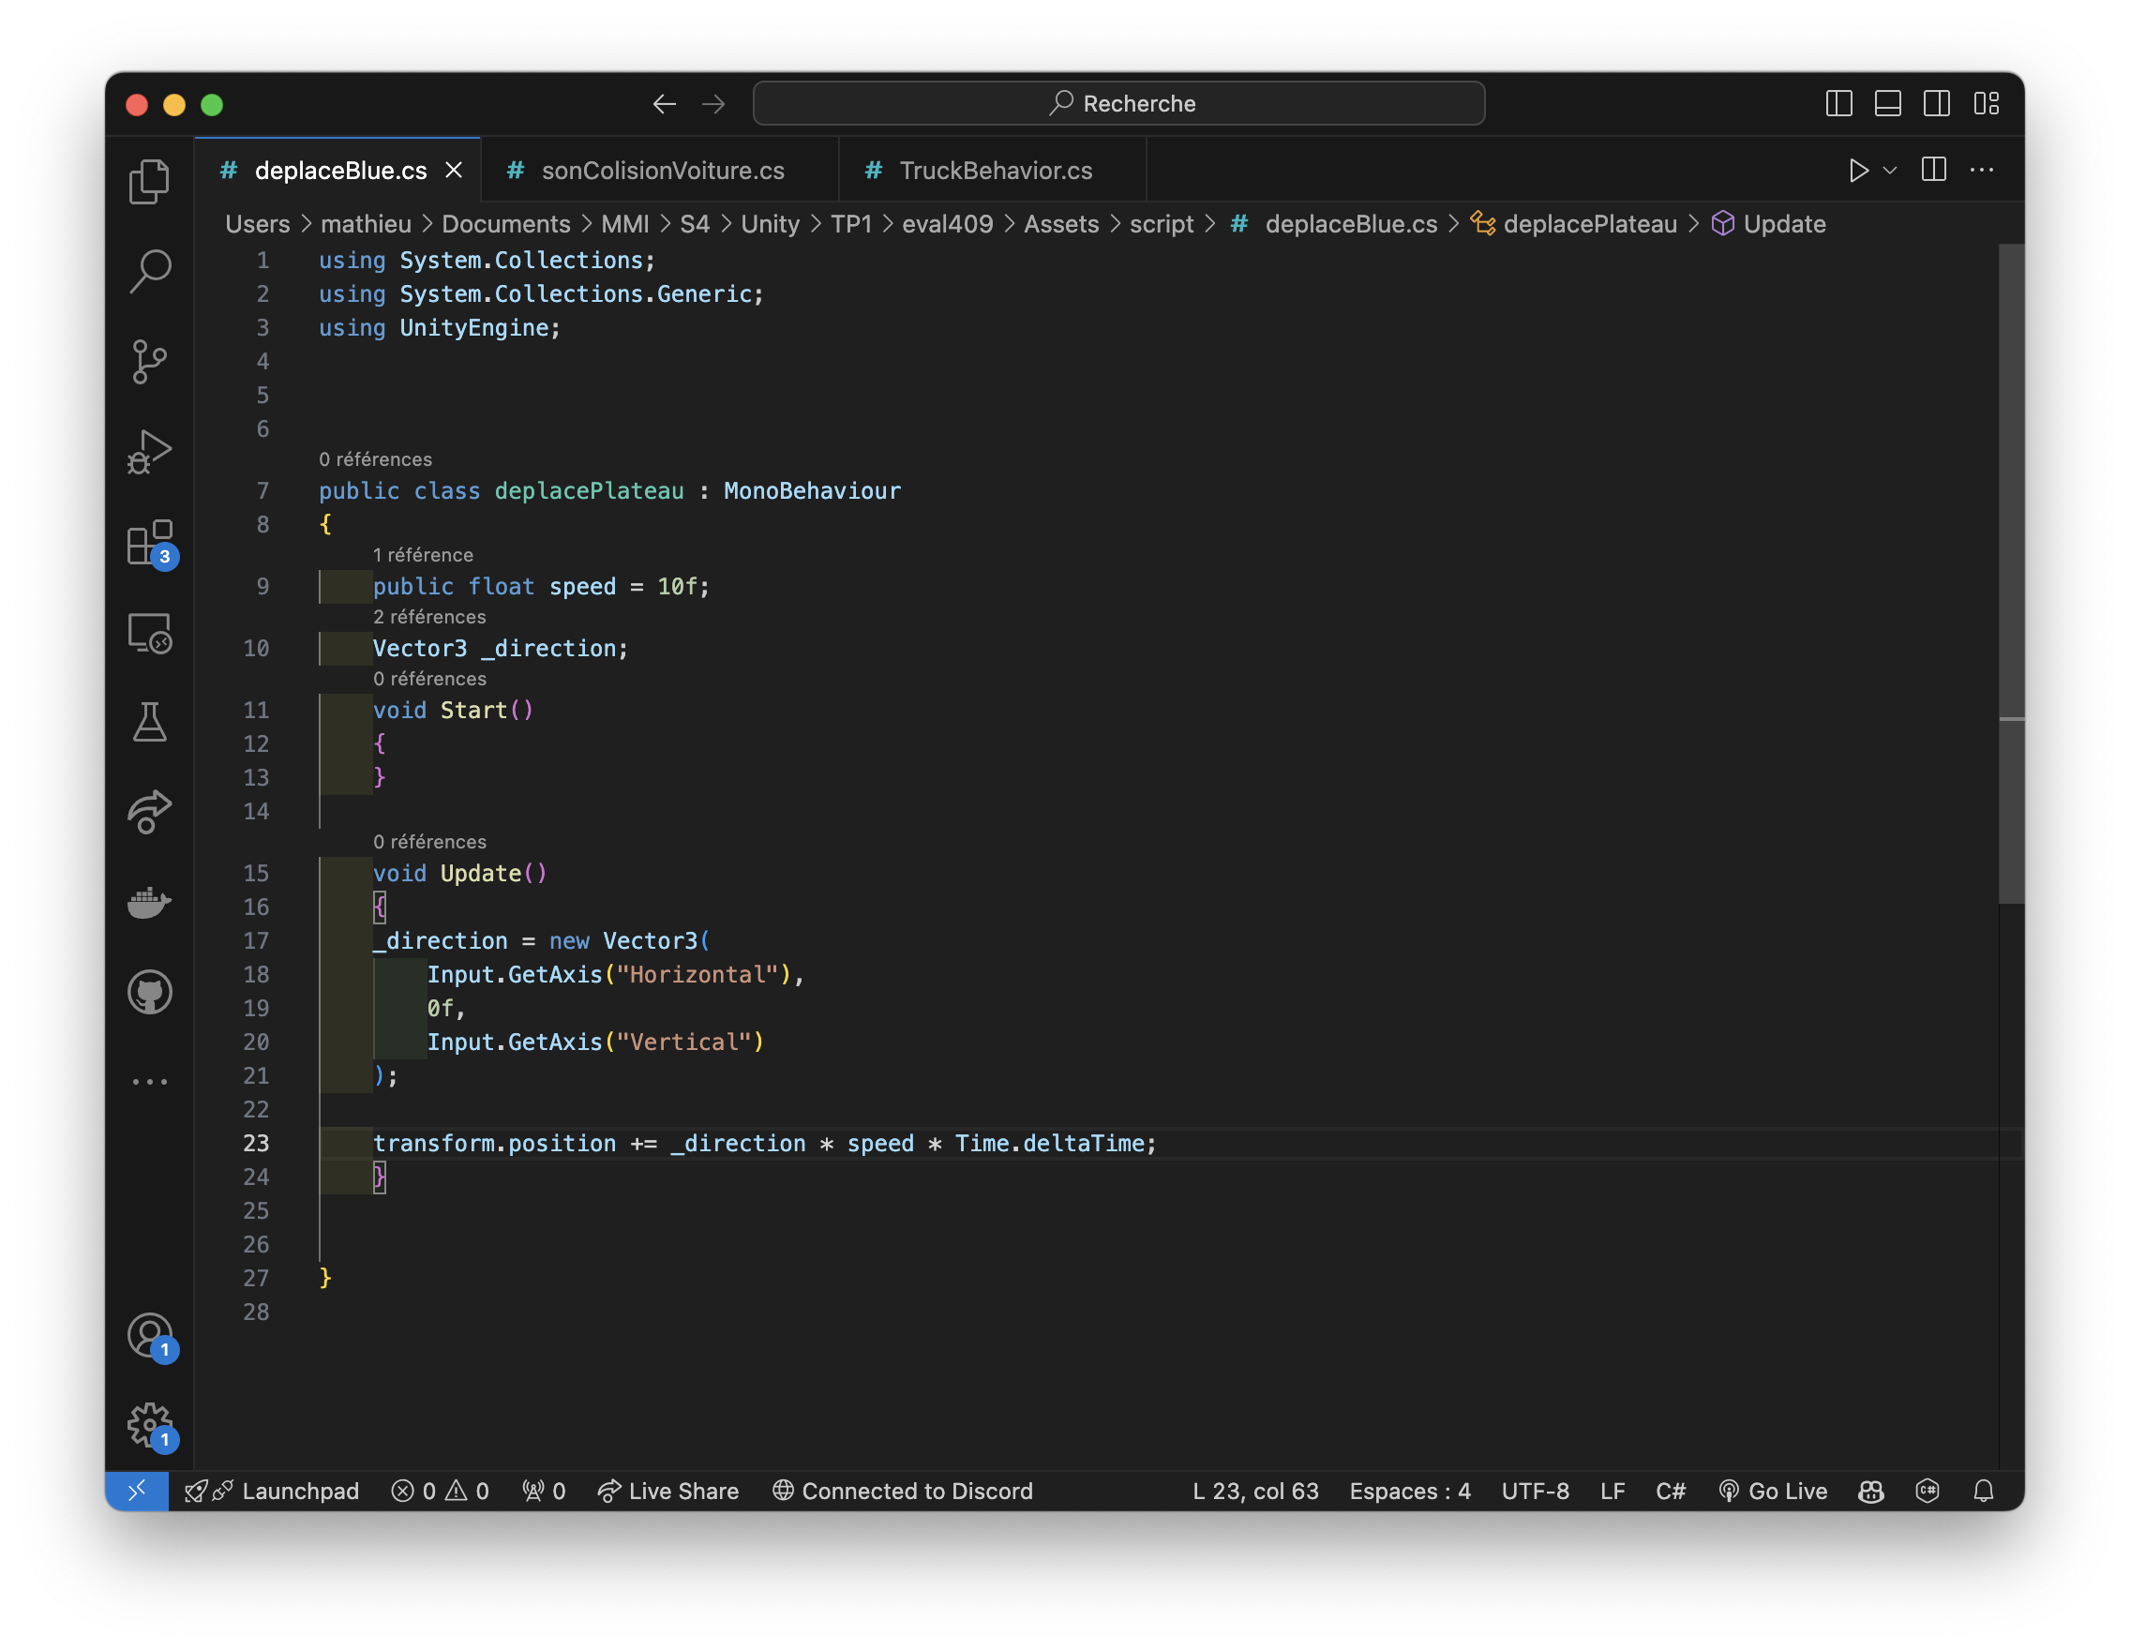Customize layout icon in title bar
This screenshot has height=1650, width=2130.
coord(1987,103)
